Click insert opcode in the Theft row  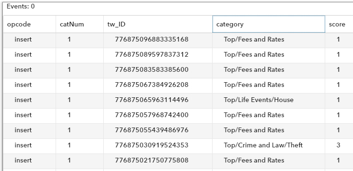23,145
